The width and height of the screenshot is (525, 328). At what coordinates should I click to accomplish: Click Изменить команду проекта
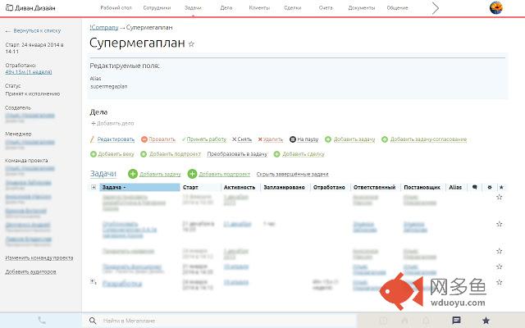[39, 257]
